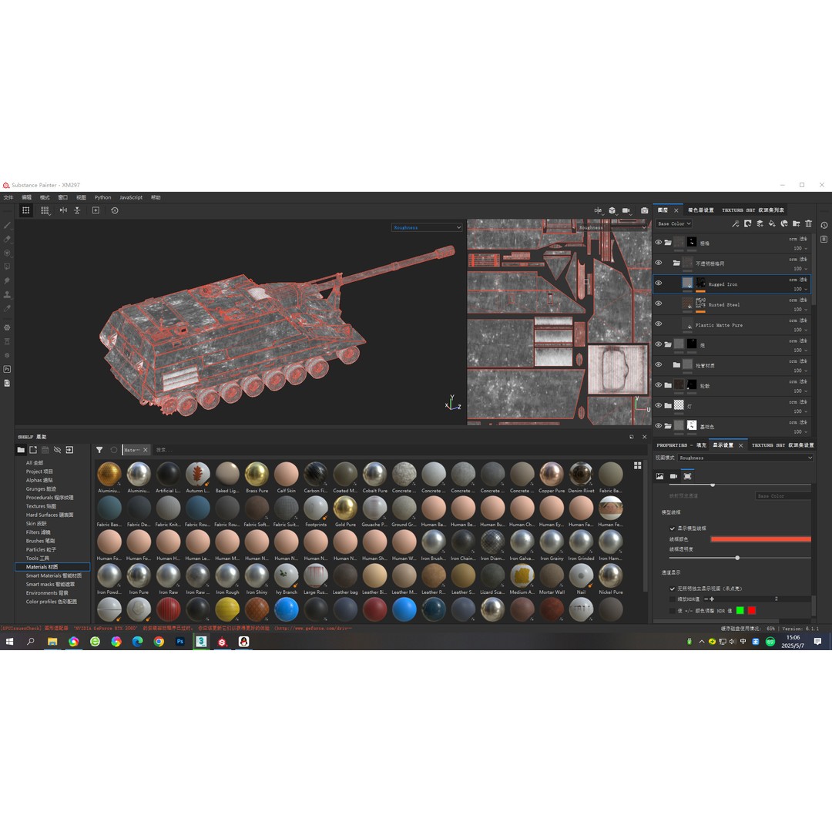Open the brush grid dropdown in top toolbar
The width and height of the screenshot is (832, 832).
(45, 210)
